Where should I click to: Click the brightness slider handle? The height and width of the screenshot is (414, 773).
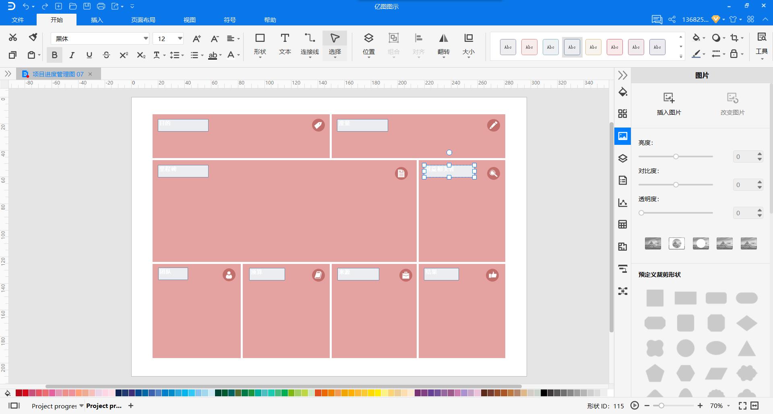(676, 157)
